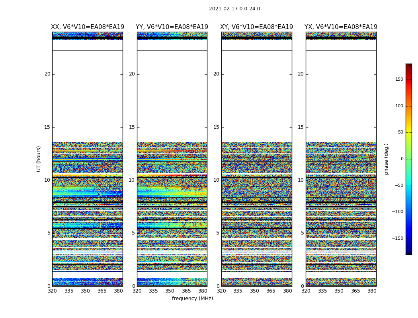418x318 pixels.
Task: Click the XY phase waterfall plot
Action: tap(256, 159)
